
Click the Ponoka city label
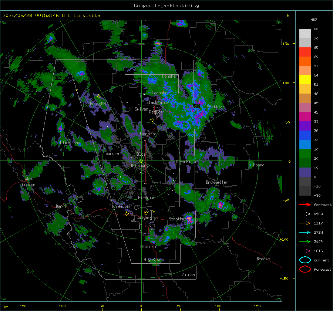tap(169, 76)
